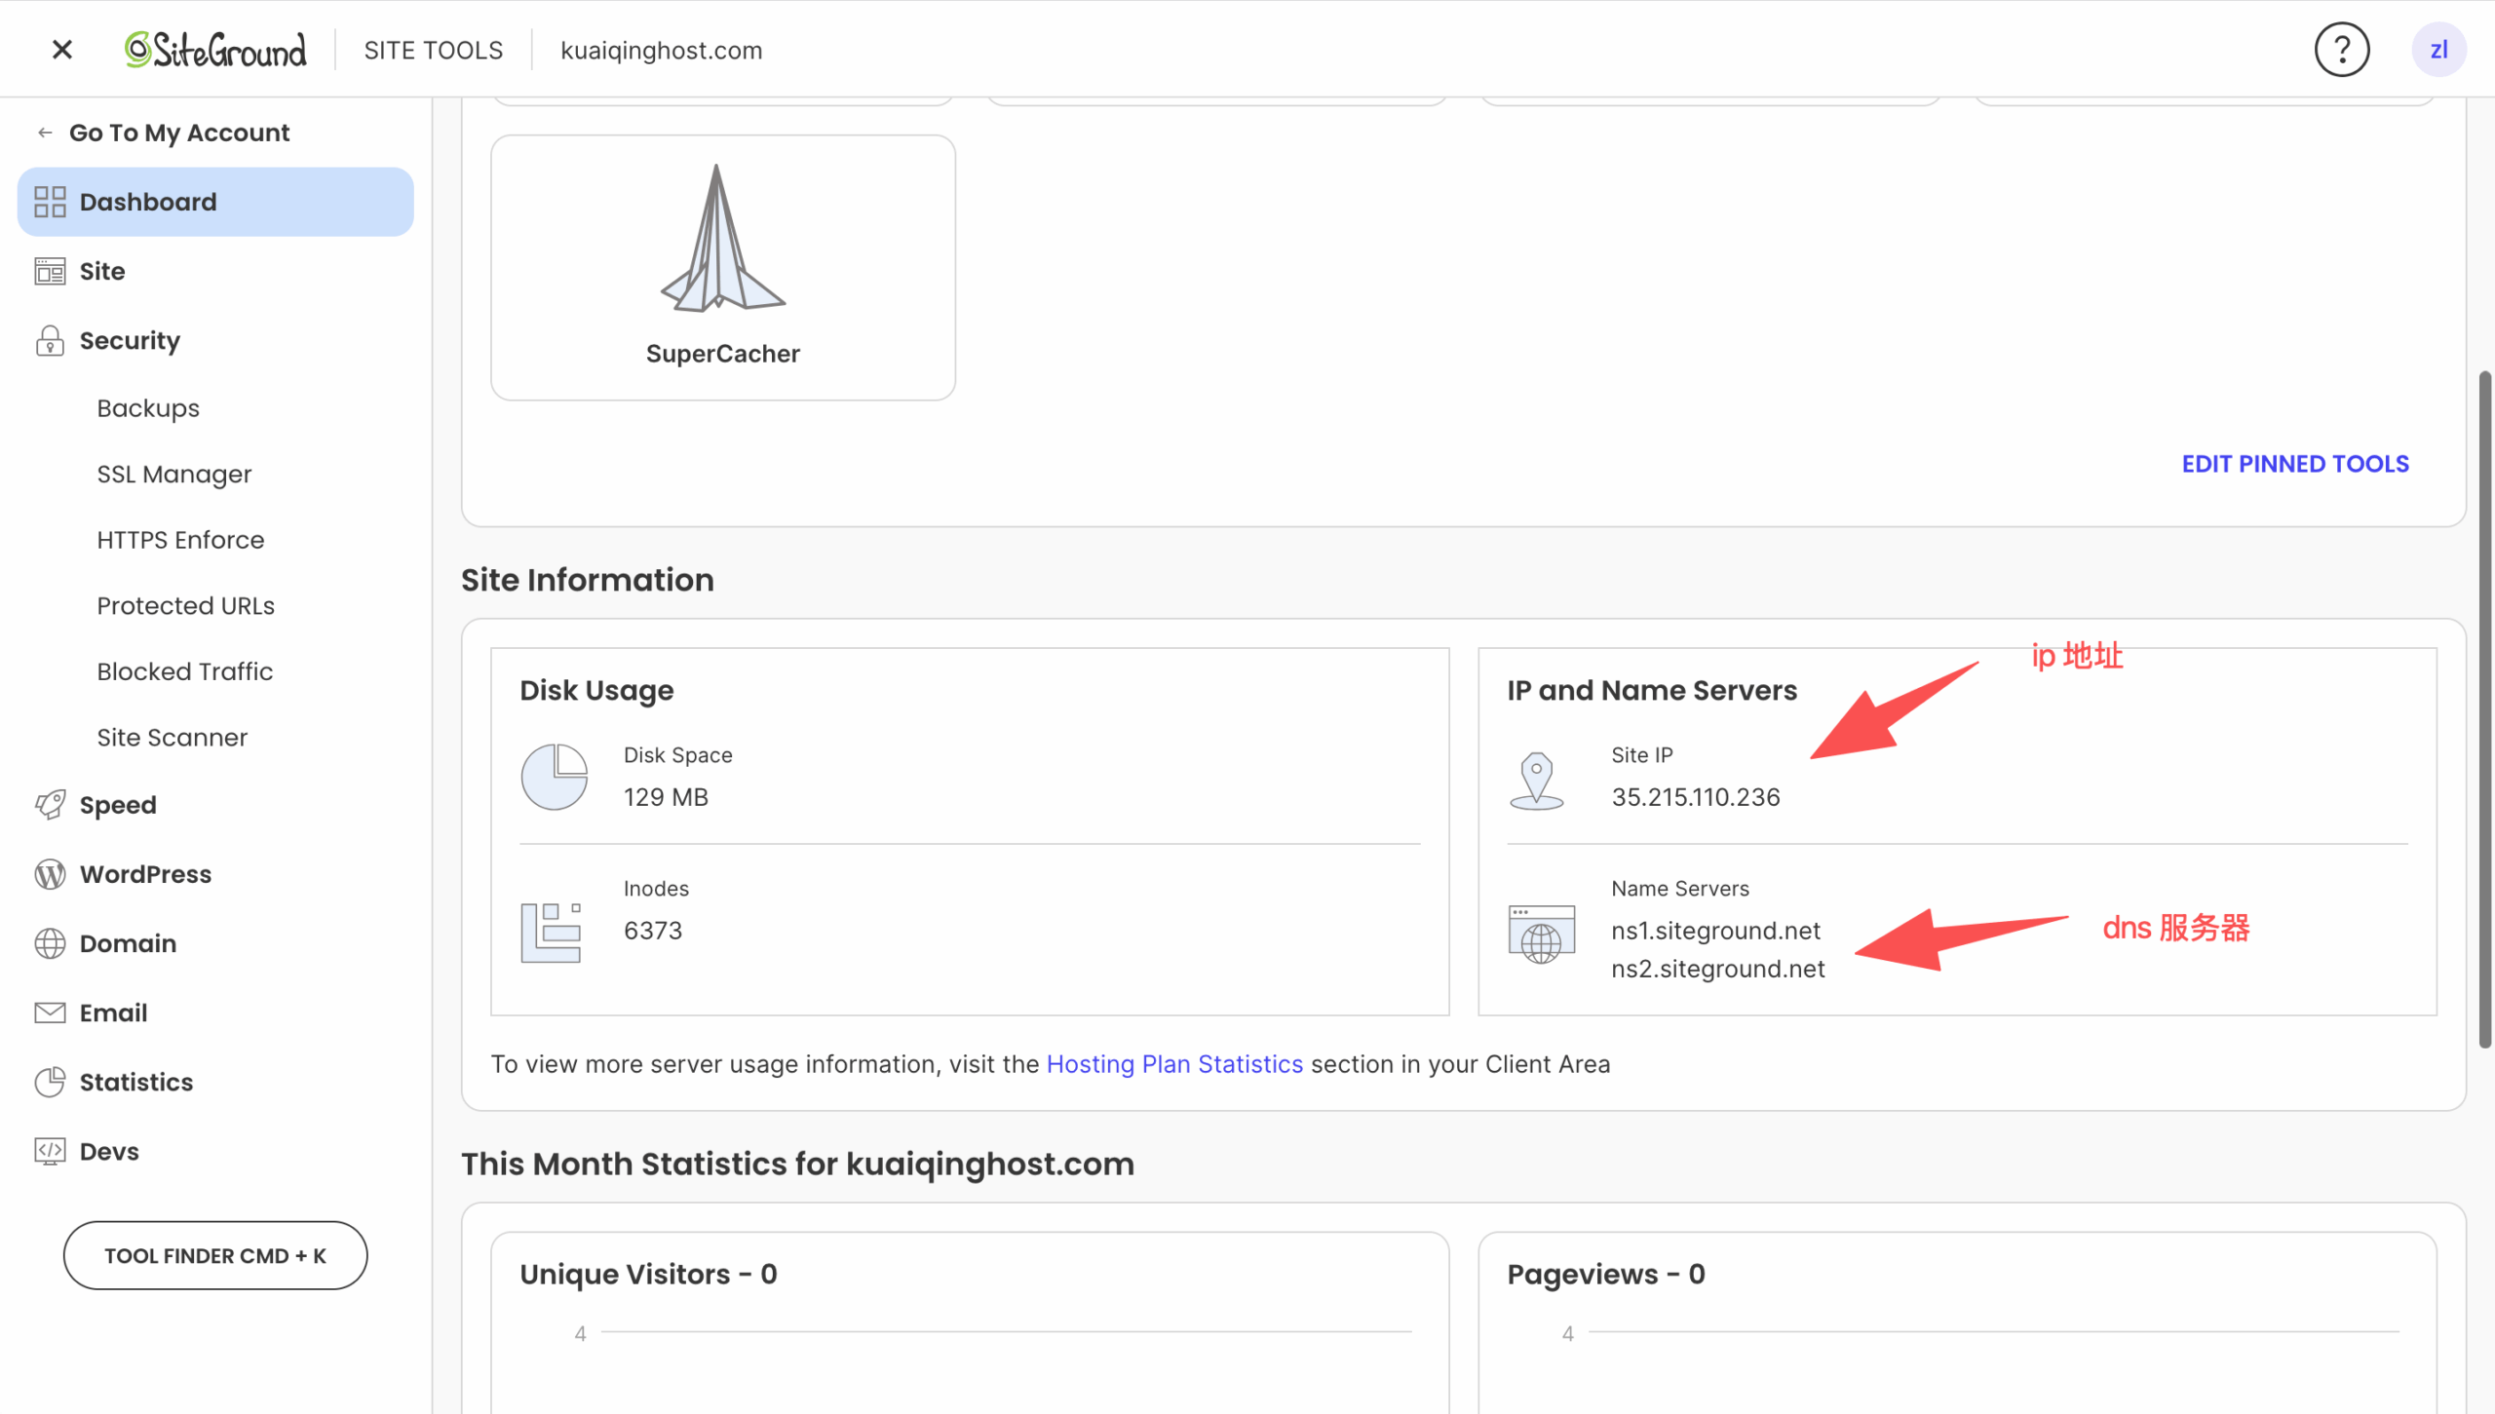Viewport: 2495px width, 1414px height.
Task: Select Blocked Traffic in the sidebar
Action: 184,671
